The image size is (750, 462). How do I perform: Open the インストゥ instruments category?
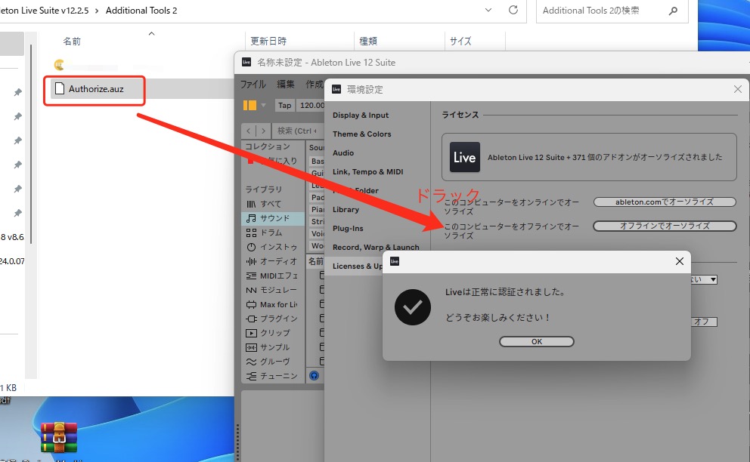tap(273, 247)
